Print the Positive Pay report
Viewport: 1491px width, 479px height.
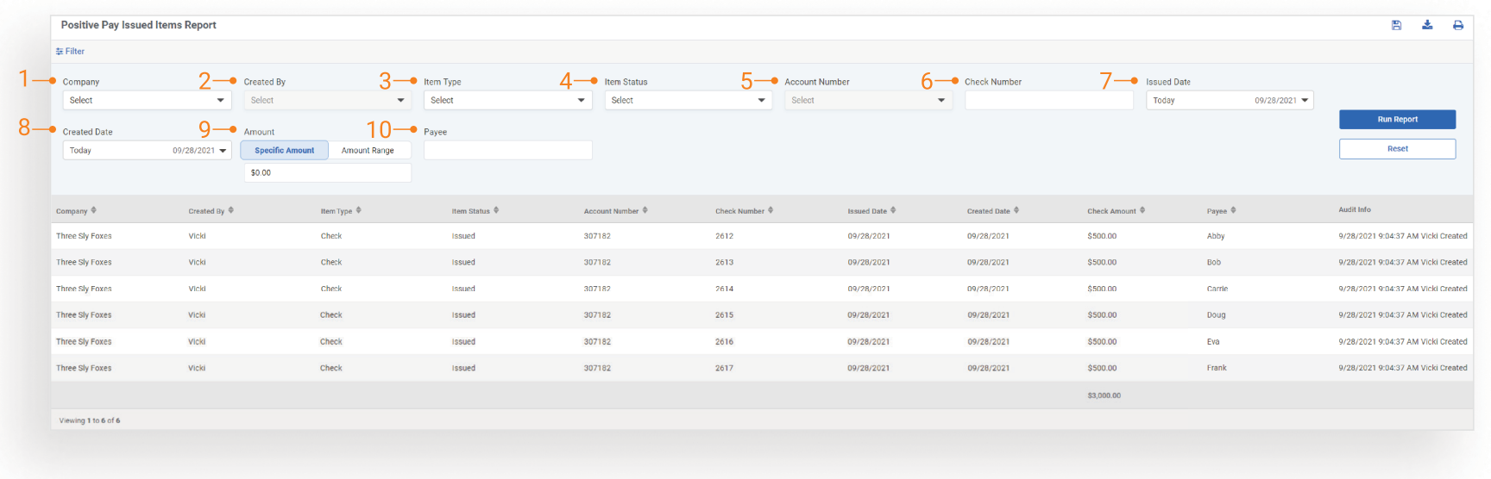tap(1457, 25)
